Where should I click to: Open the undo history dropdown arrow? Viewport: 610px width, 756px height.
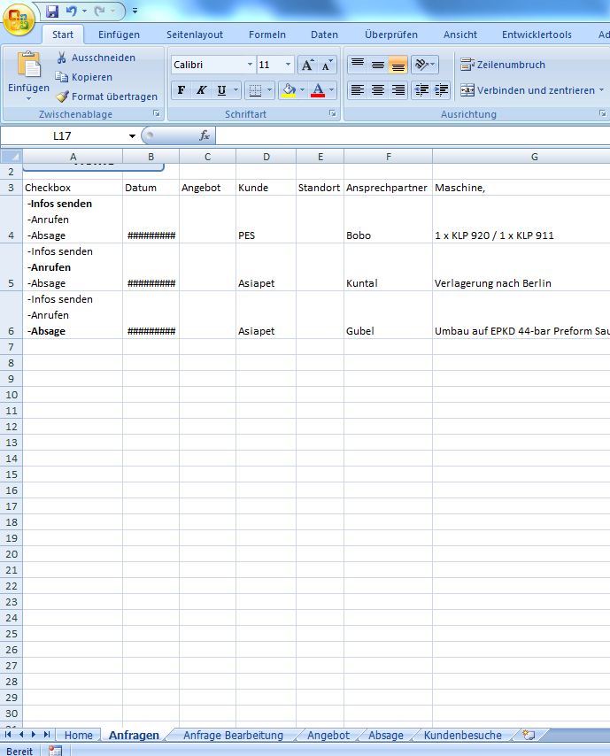pyautogui.click(x=84, y=11)
